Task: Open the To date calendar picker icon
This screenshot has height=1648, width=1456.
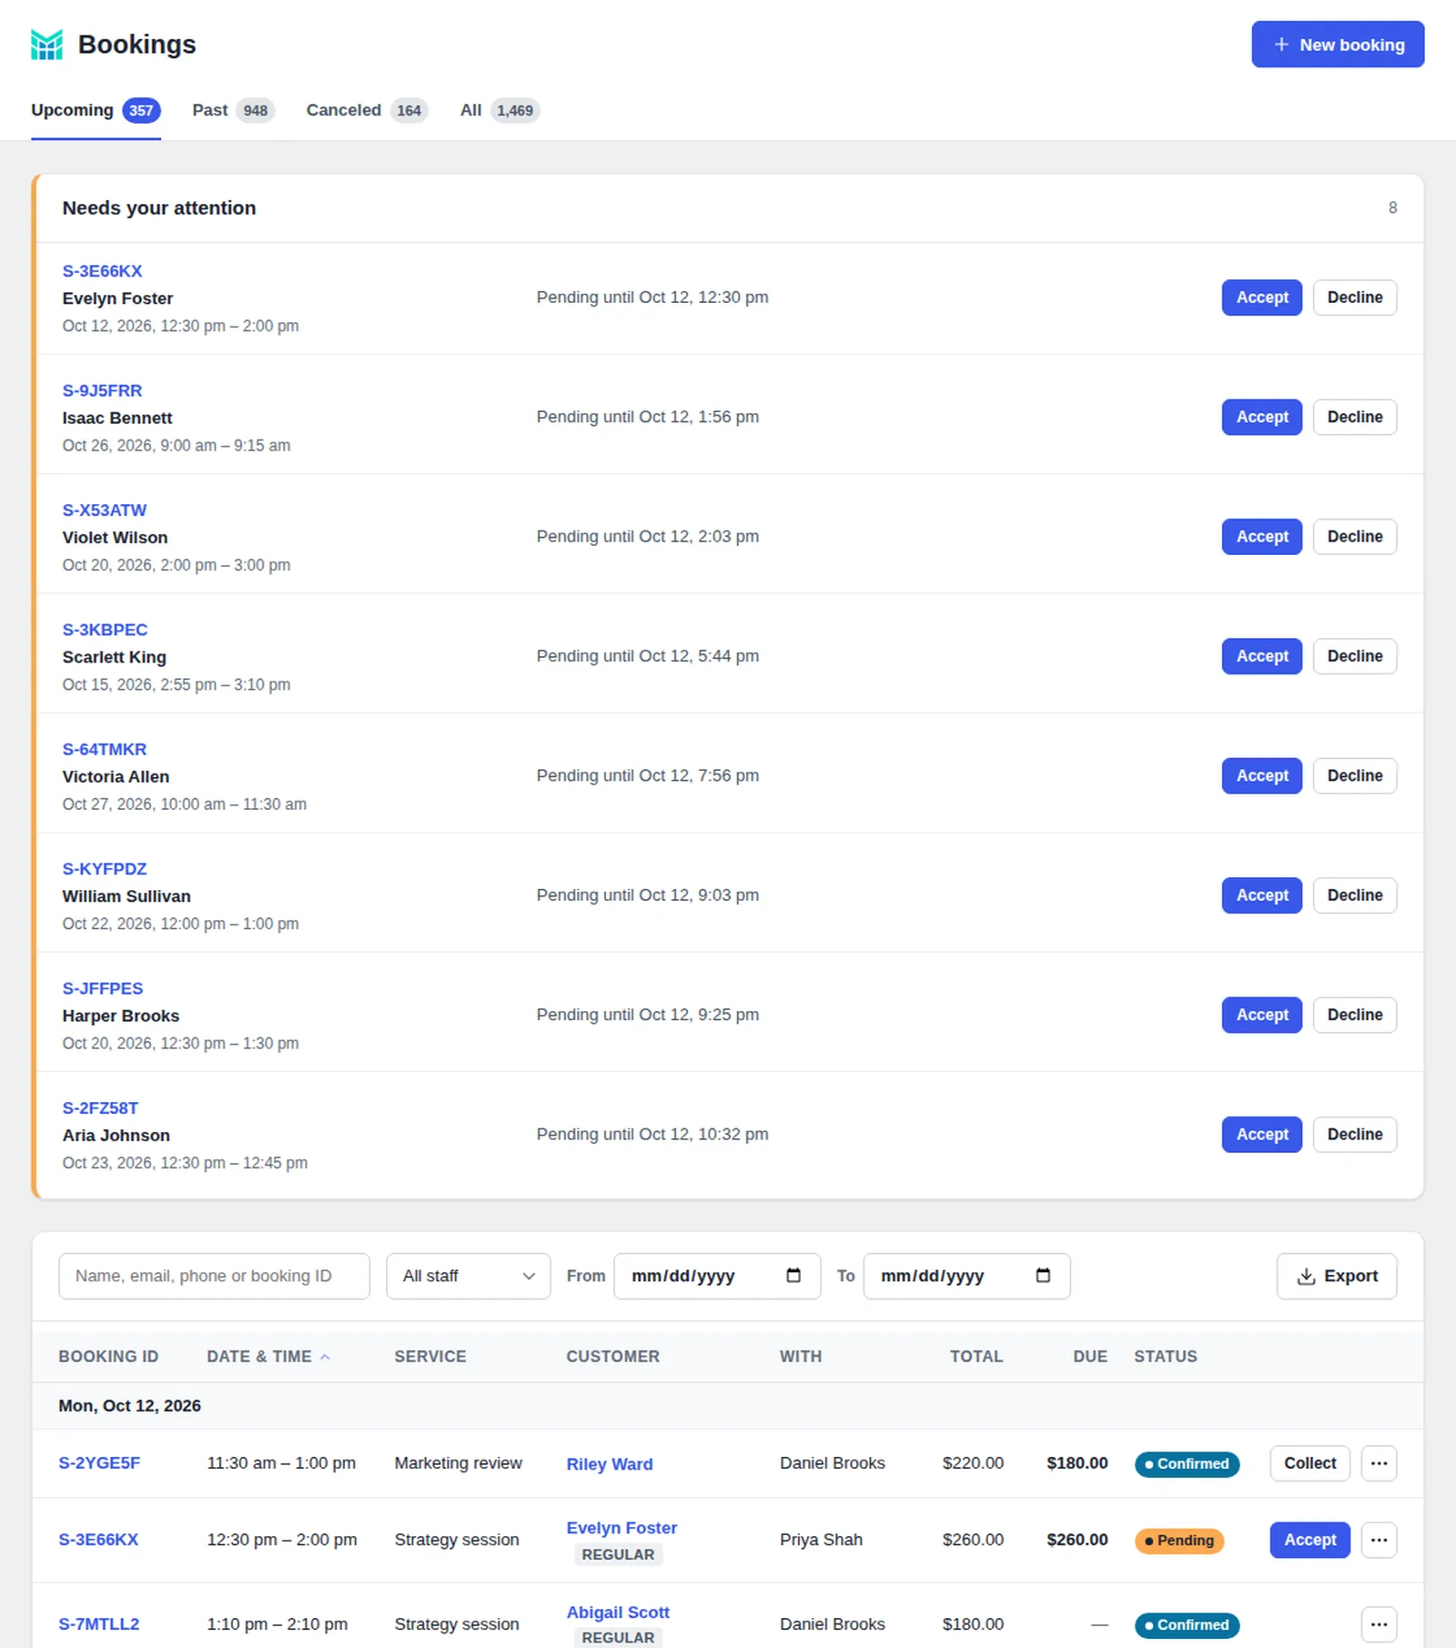Action: (x=1043, y=1275)
